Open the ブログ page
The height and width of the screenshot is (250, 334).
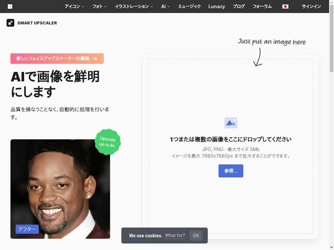point(239,7)
